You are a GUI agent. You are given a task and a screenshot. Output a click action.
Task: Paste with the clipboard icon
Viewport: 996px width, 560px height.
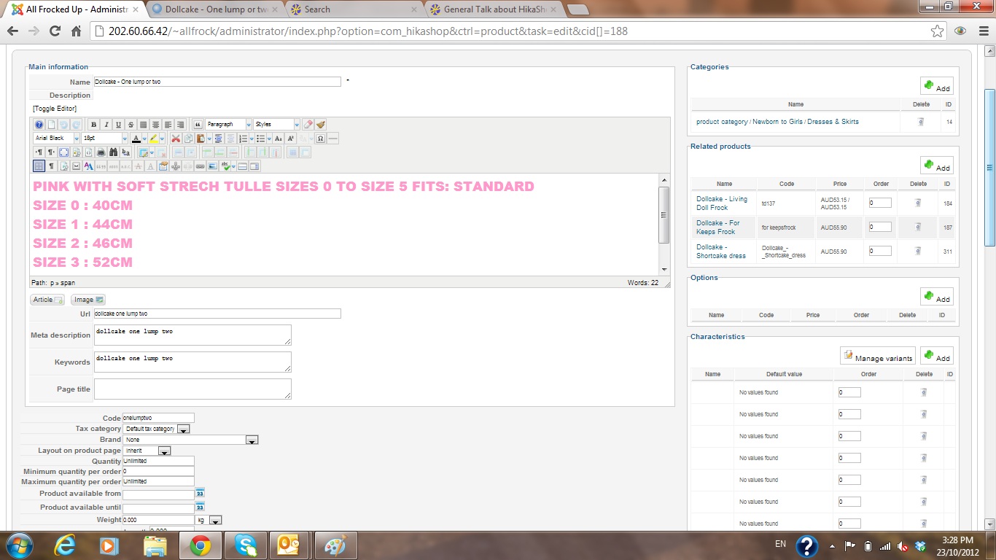tap(200, 139)
